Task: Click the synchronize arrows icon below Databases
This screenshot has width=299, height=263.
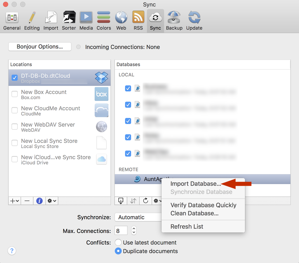Action: [x=133, y=201]
